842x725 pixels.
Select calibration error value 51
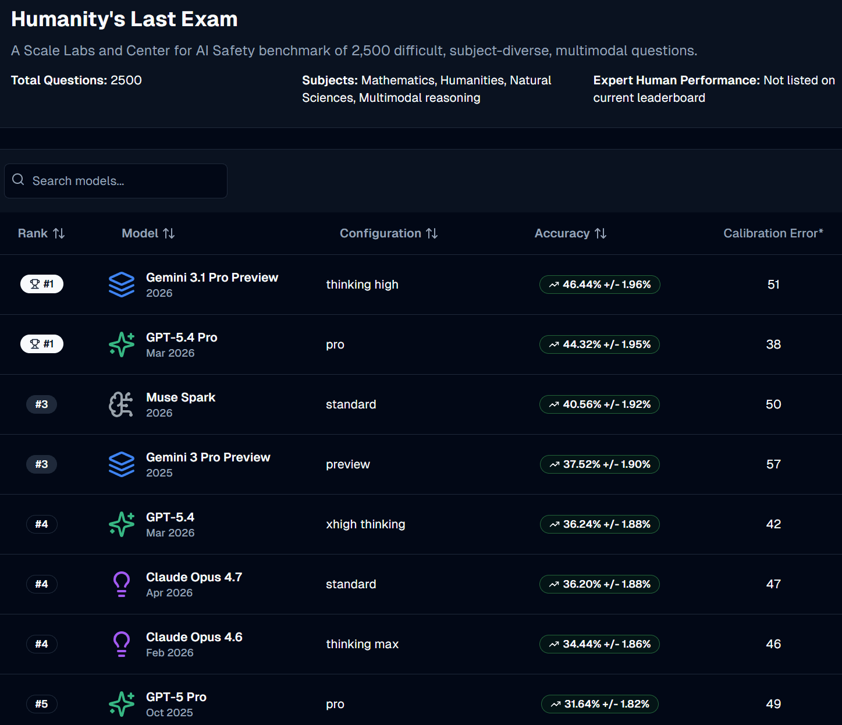[x=773, y=285]
